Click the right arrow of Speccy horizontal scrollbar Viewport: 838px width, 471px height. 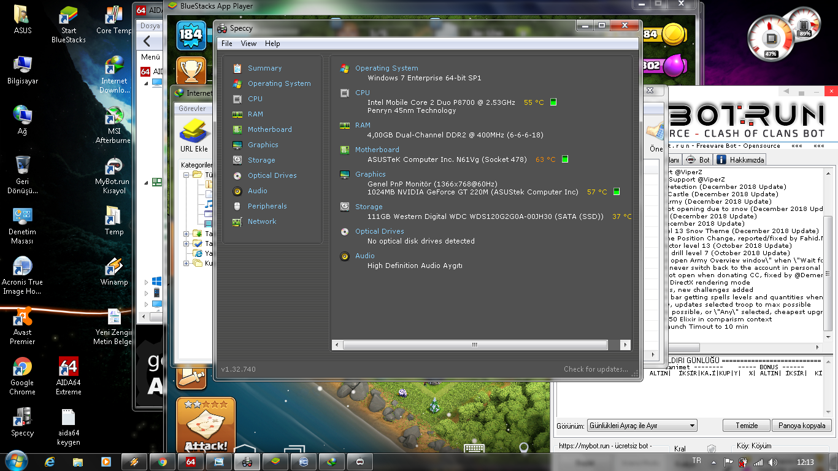coord(625,345)
